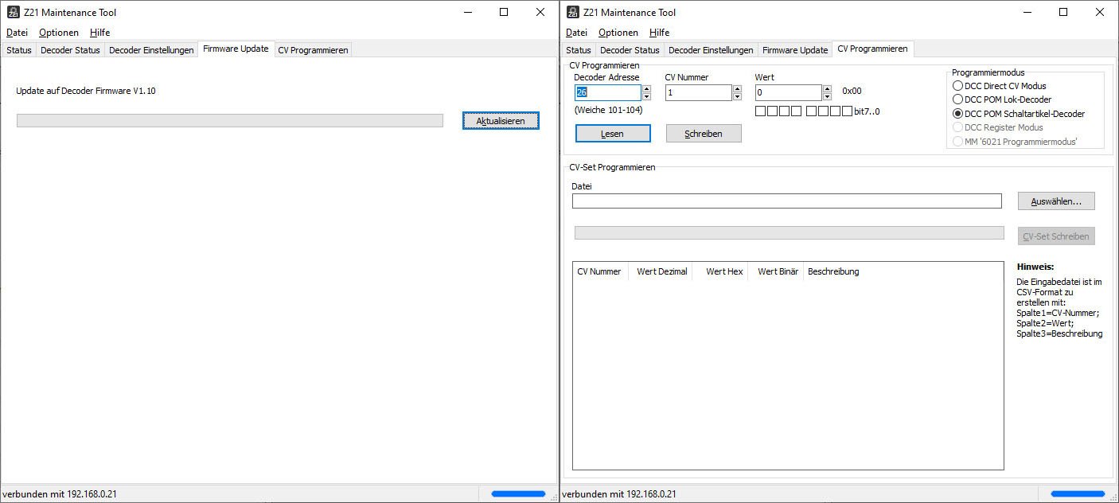Click the Aktualisieren button

click(x=501, y=121)
